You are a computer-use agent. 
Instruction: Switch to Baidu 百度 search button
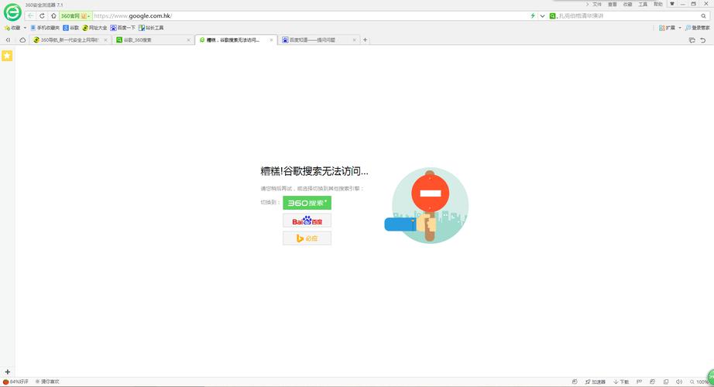(307, 221)
